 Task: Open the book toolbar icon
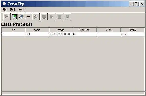21,17
